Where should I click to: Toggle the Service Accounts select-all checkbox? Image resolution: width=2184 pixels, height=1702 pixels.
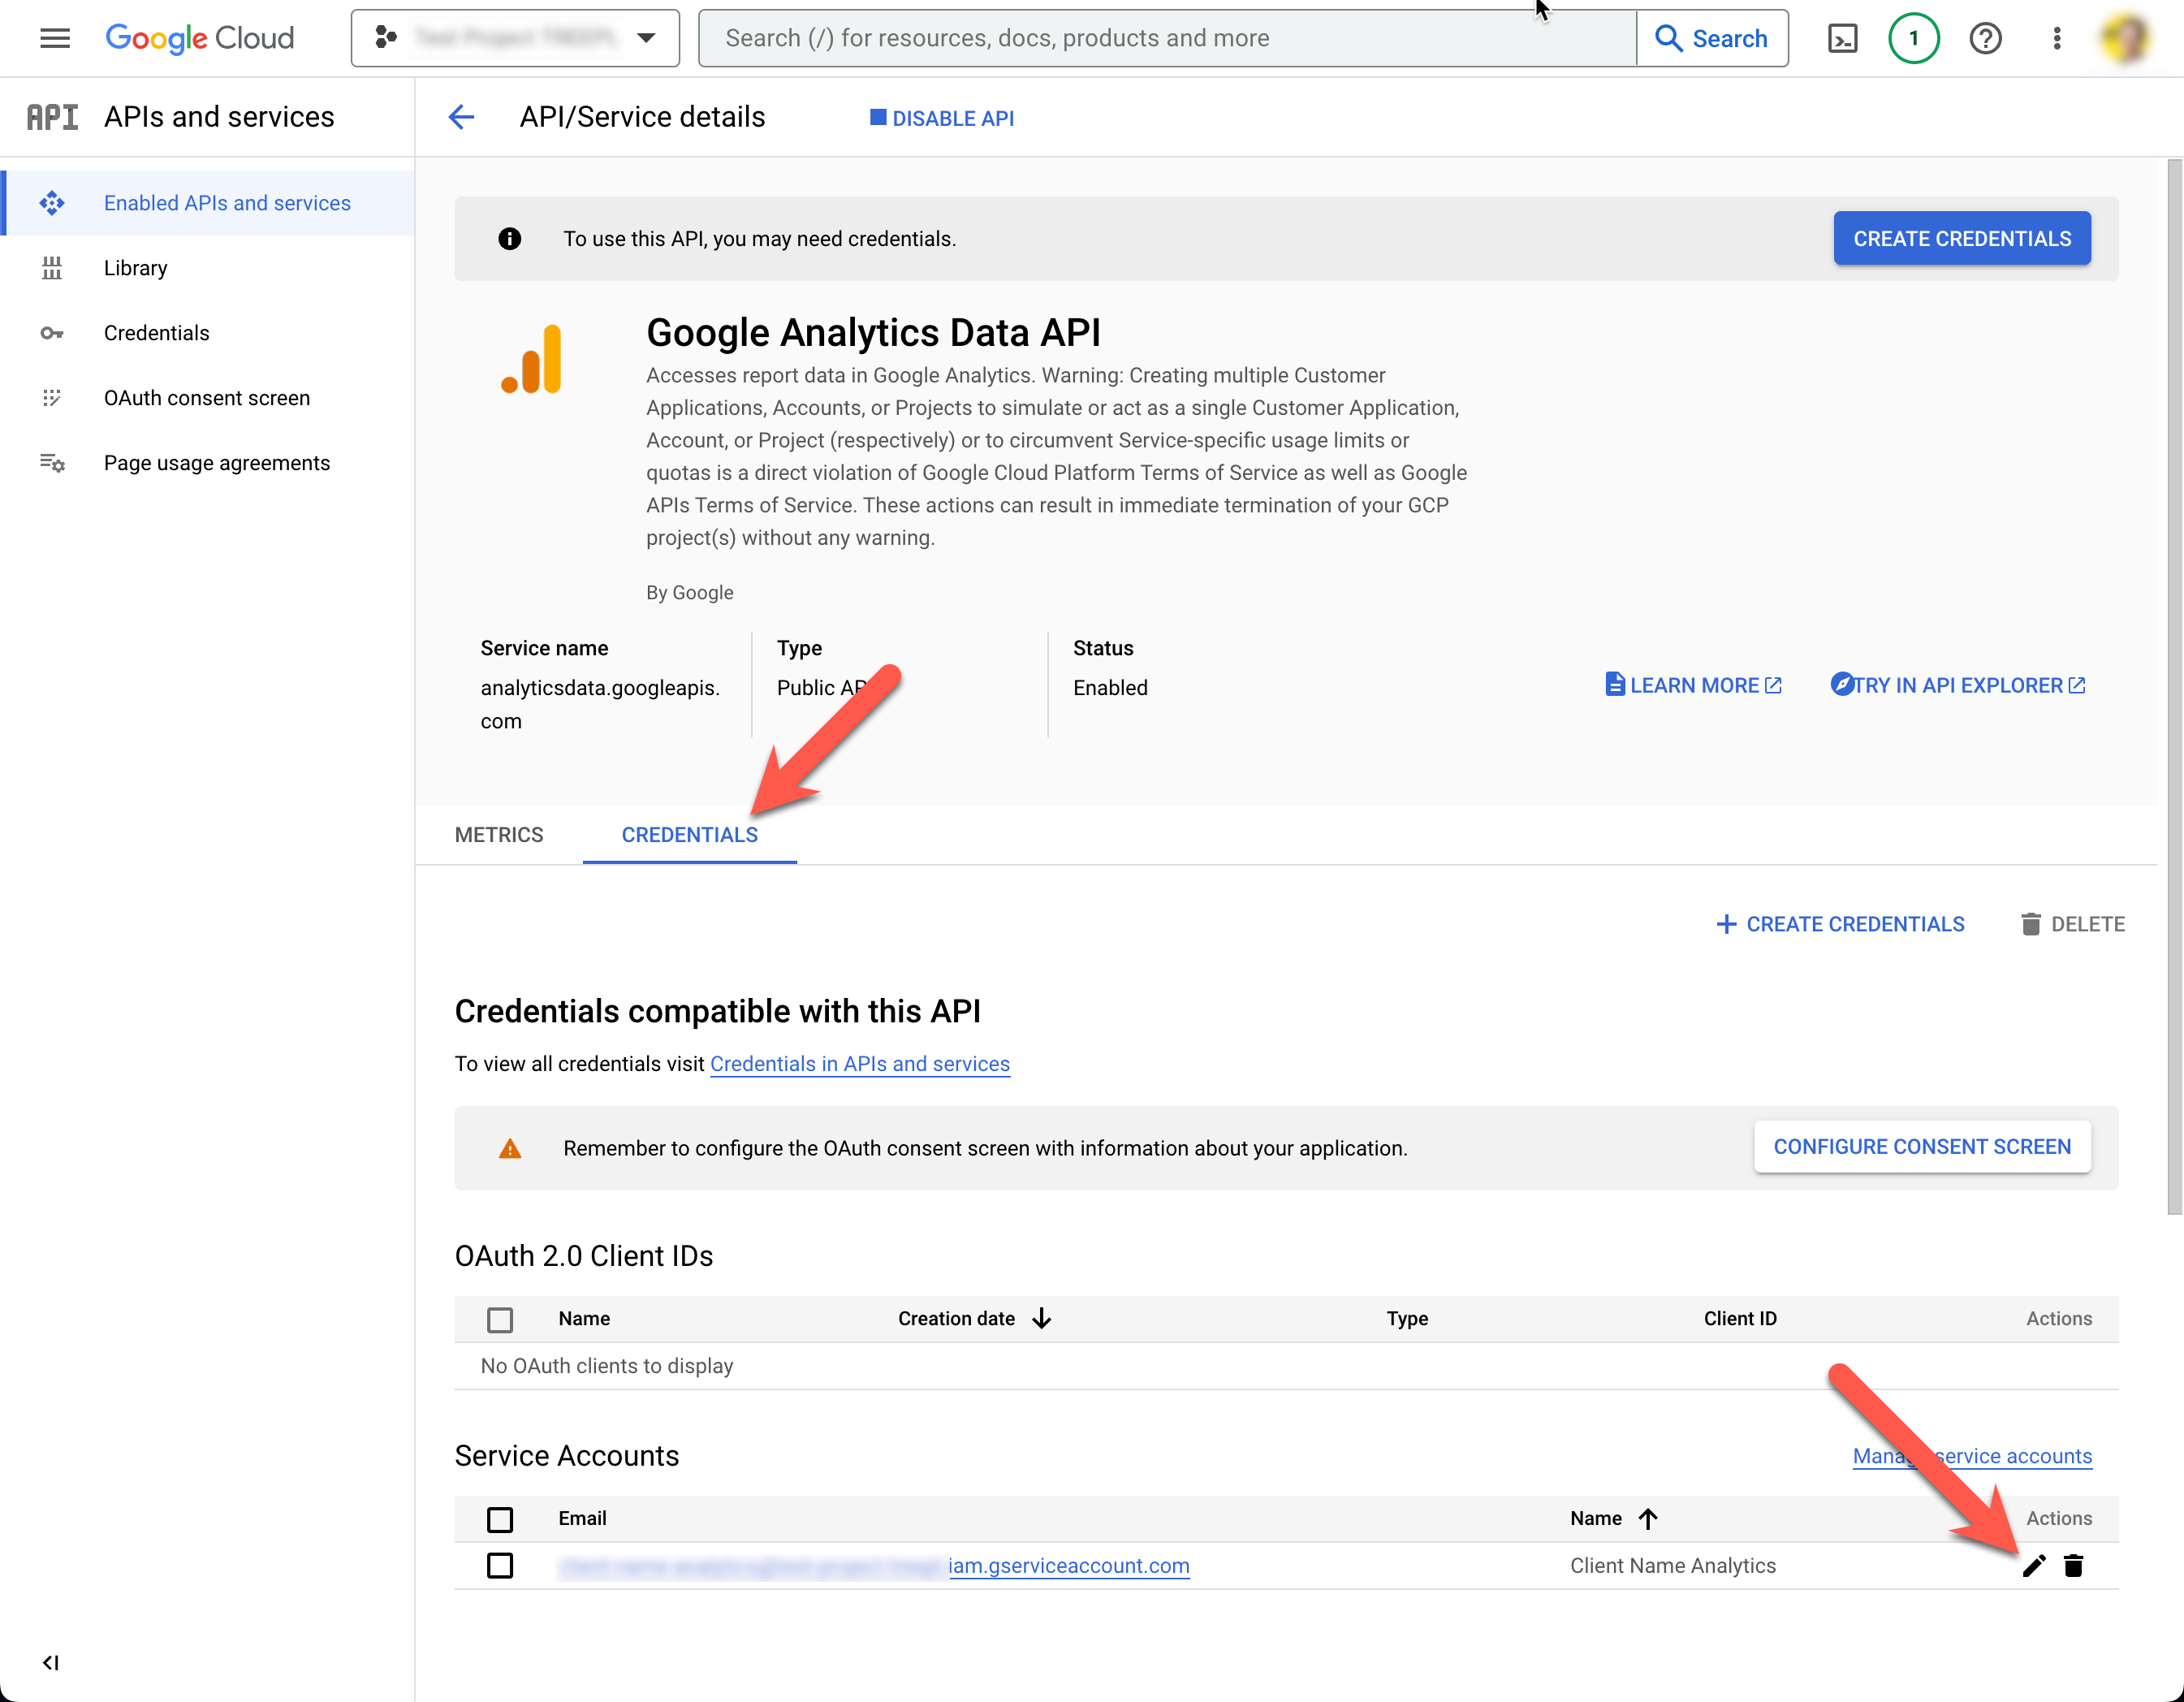(500, 1520)
